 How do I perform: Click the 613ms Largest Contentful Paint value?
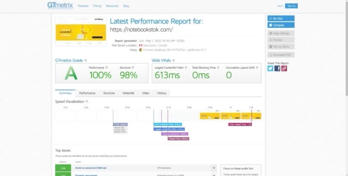click(167, 75)
